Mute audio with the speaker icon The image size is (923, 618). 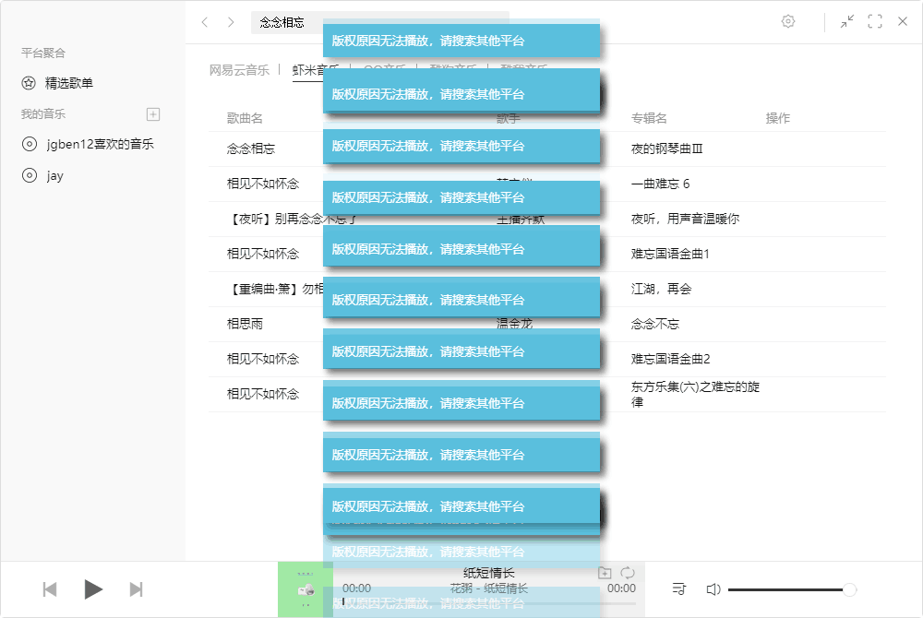713,589
